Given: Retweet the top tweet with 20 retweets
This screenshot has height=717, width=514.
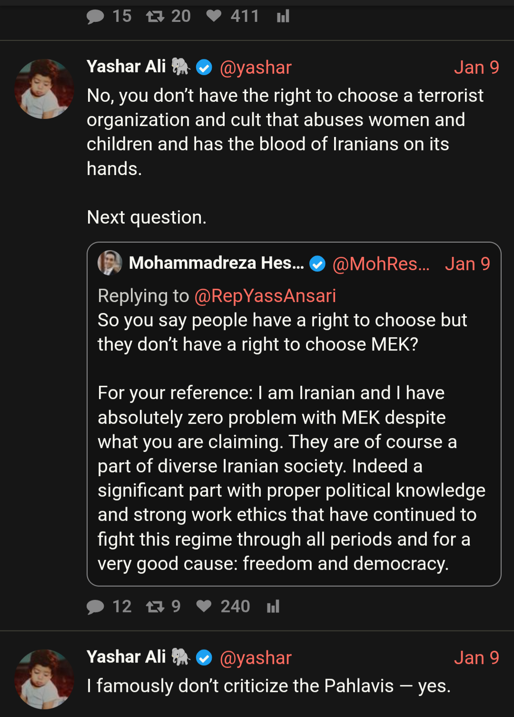Looking at the screenshot, I should [x=155, y=17].
